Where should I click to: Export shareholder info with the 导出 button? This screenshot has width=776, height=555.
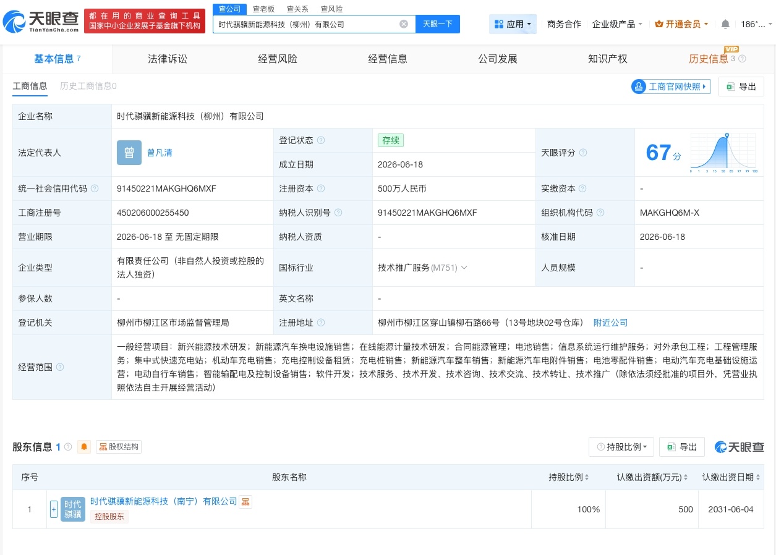click(x=682, y=447)
